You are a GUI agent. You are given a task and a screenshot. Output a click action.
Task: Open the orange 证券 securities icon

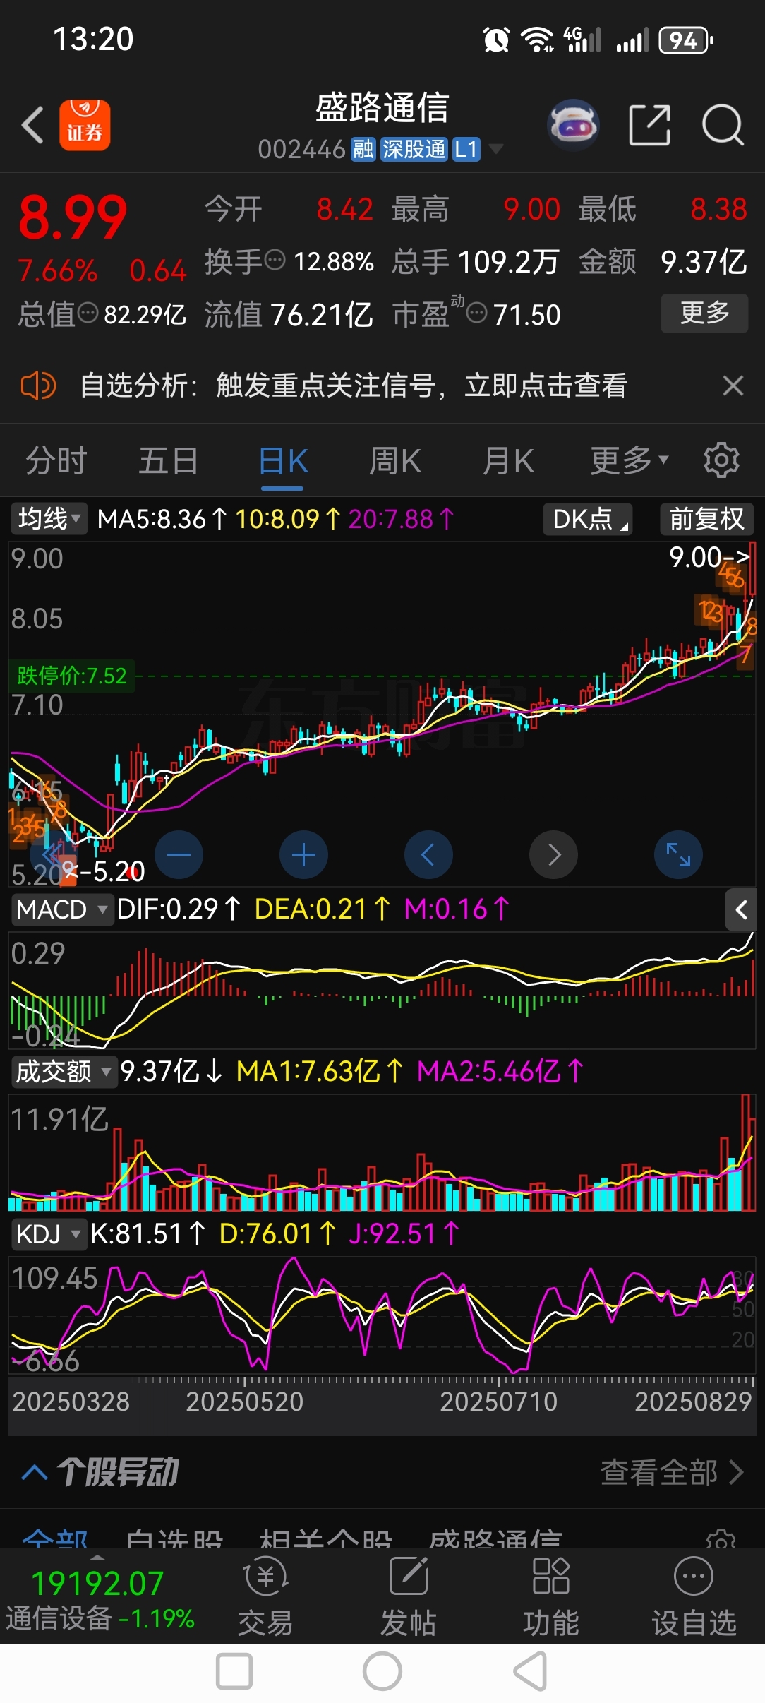[x=85, y=125]
